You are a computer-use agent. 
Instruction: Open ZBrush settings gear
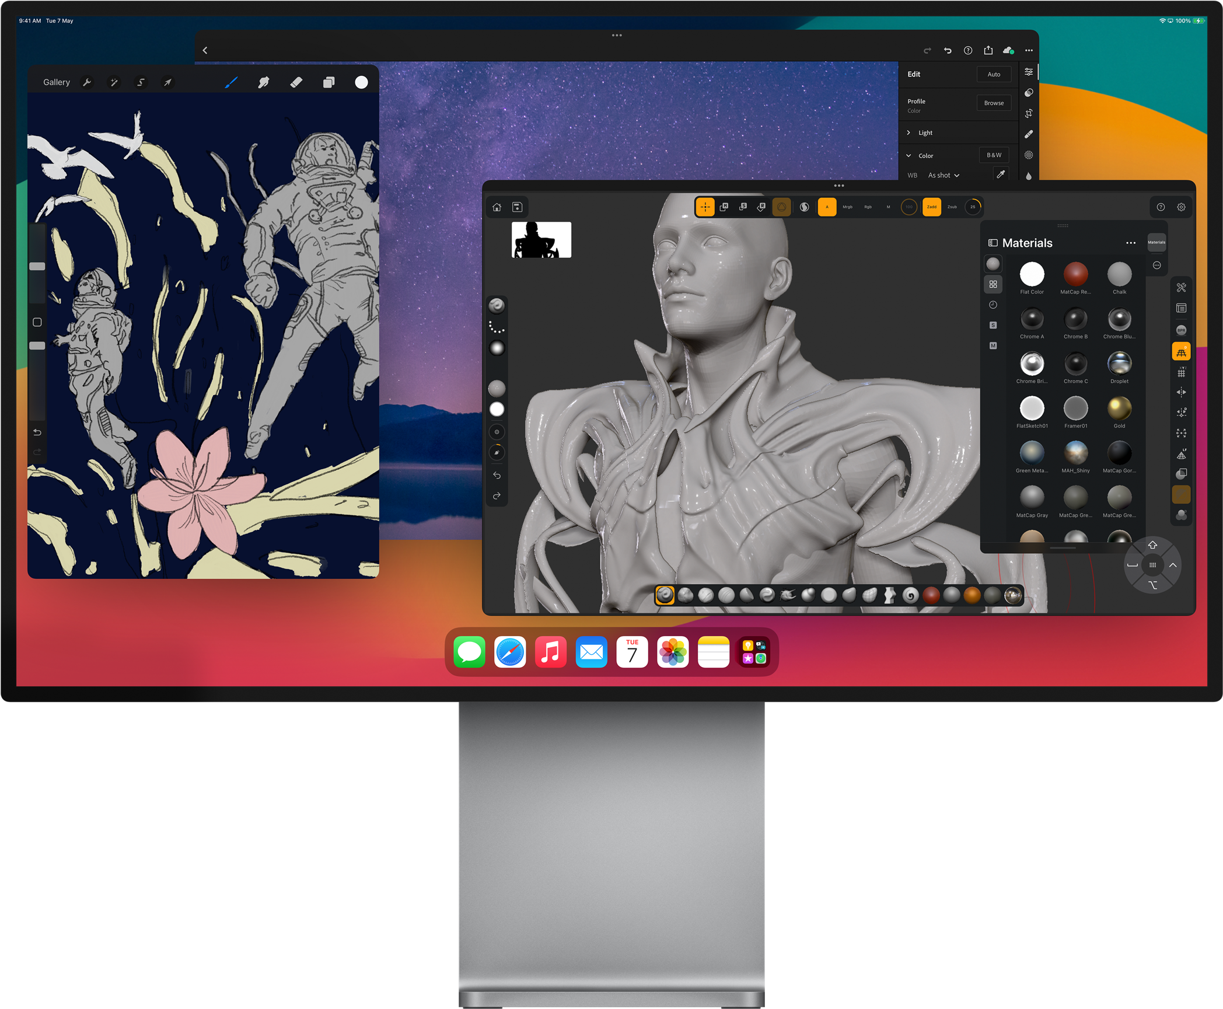pyautogui.click(x=1181, y=207)
